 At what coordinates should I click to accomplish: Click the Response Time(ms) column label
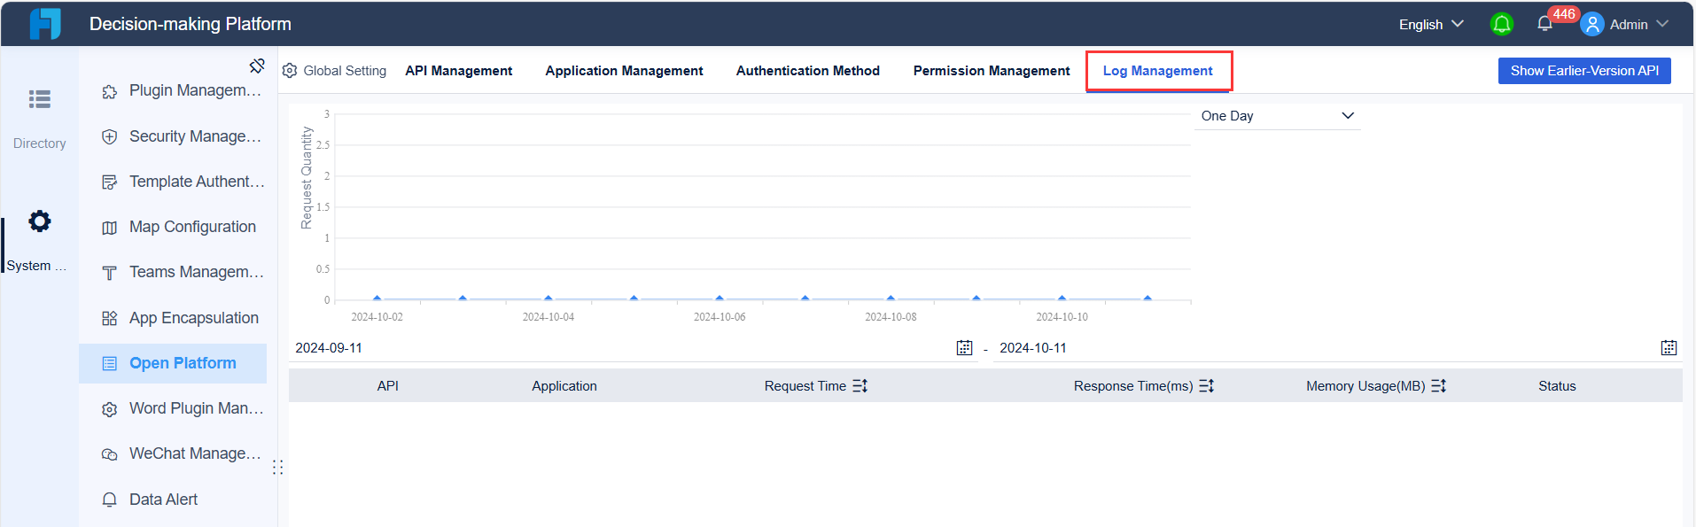point(1133,386)
